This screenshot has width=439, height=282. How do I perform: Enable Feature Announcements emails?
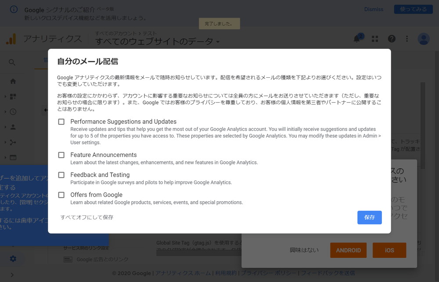(x=61, y=155)
